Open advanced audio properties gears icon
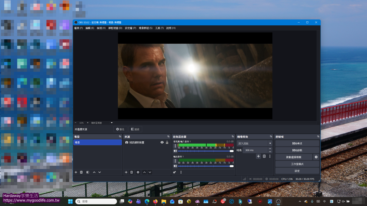367x206 pixels. pyautogui.click(x=175, y=172)
